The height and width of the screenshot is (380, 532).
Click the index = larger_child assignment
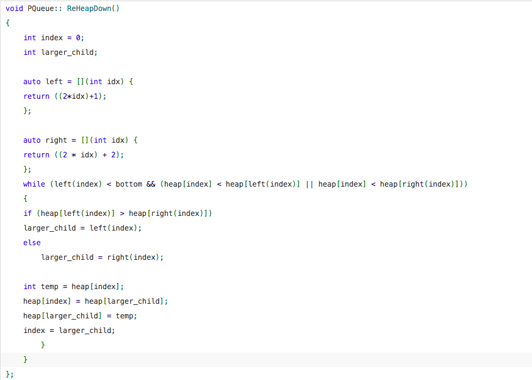point(69,330)
